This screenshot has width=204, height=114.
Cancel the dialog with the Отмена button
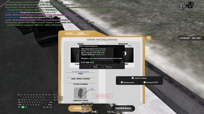[x=108, y=67]
